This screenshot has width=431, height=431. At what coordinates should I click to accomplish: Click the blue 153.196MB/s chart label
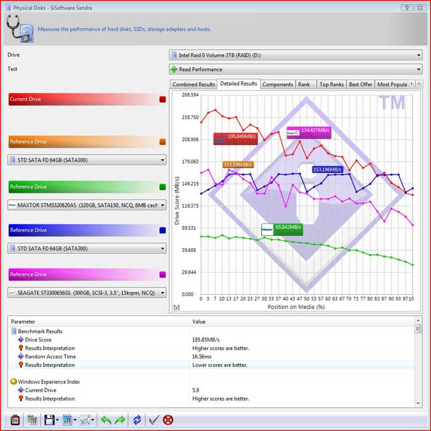[328, 169]
